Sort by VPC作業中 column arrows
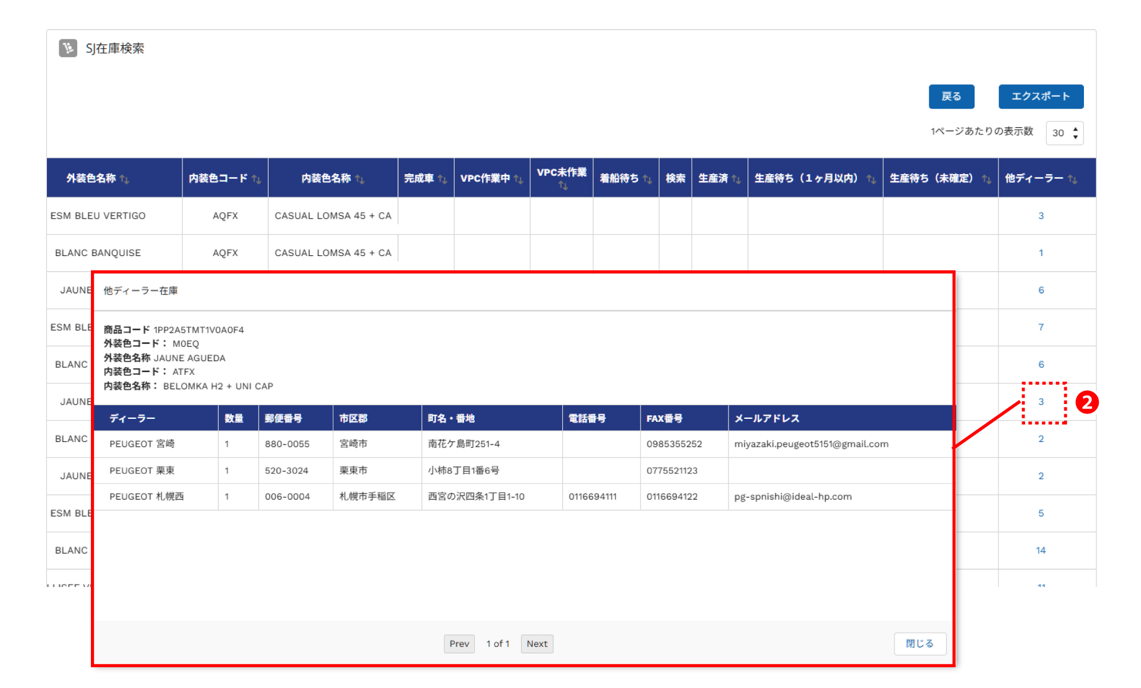Viewport: 1141px width, 688px height. coord(518,179)
